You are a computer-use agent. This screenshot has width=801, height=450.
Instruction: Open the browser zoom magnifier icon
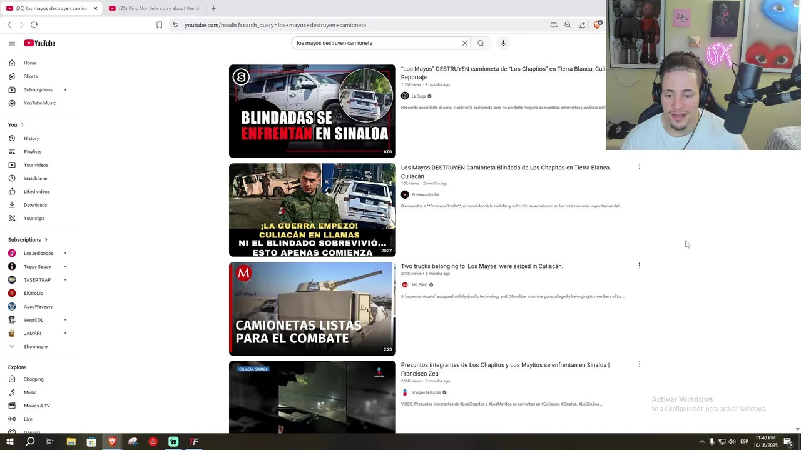click(x=568, y=25)
